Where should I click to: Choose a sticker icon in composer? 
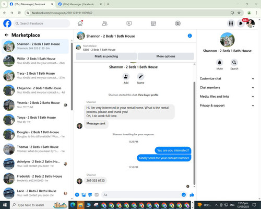tap(90, 195)
